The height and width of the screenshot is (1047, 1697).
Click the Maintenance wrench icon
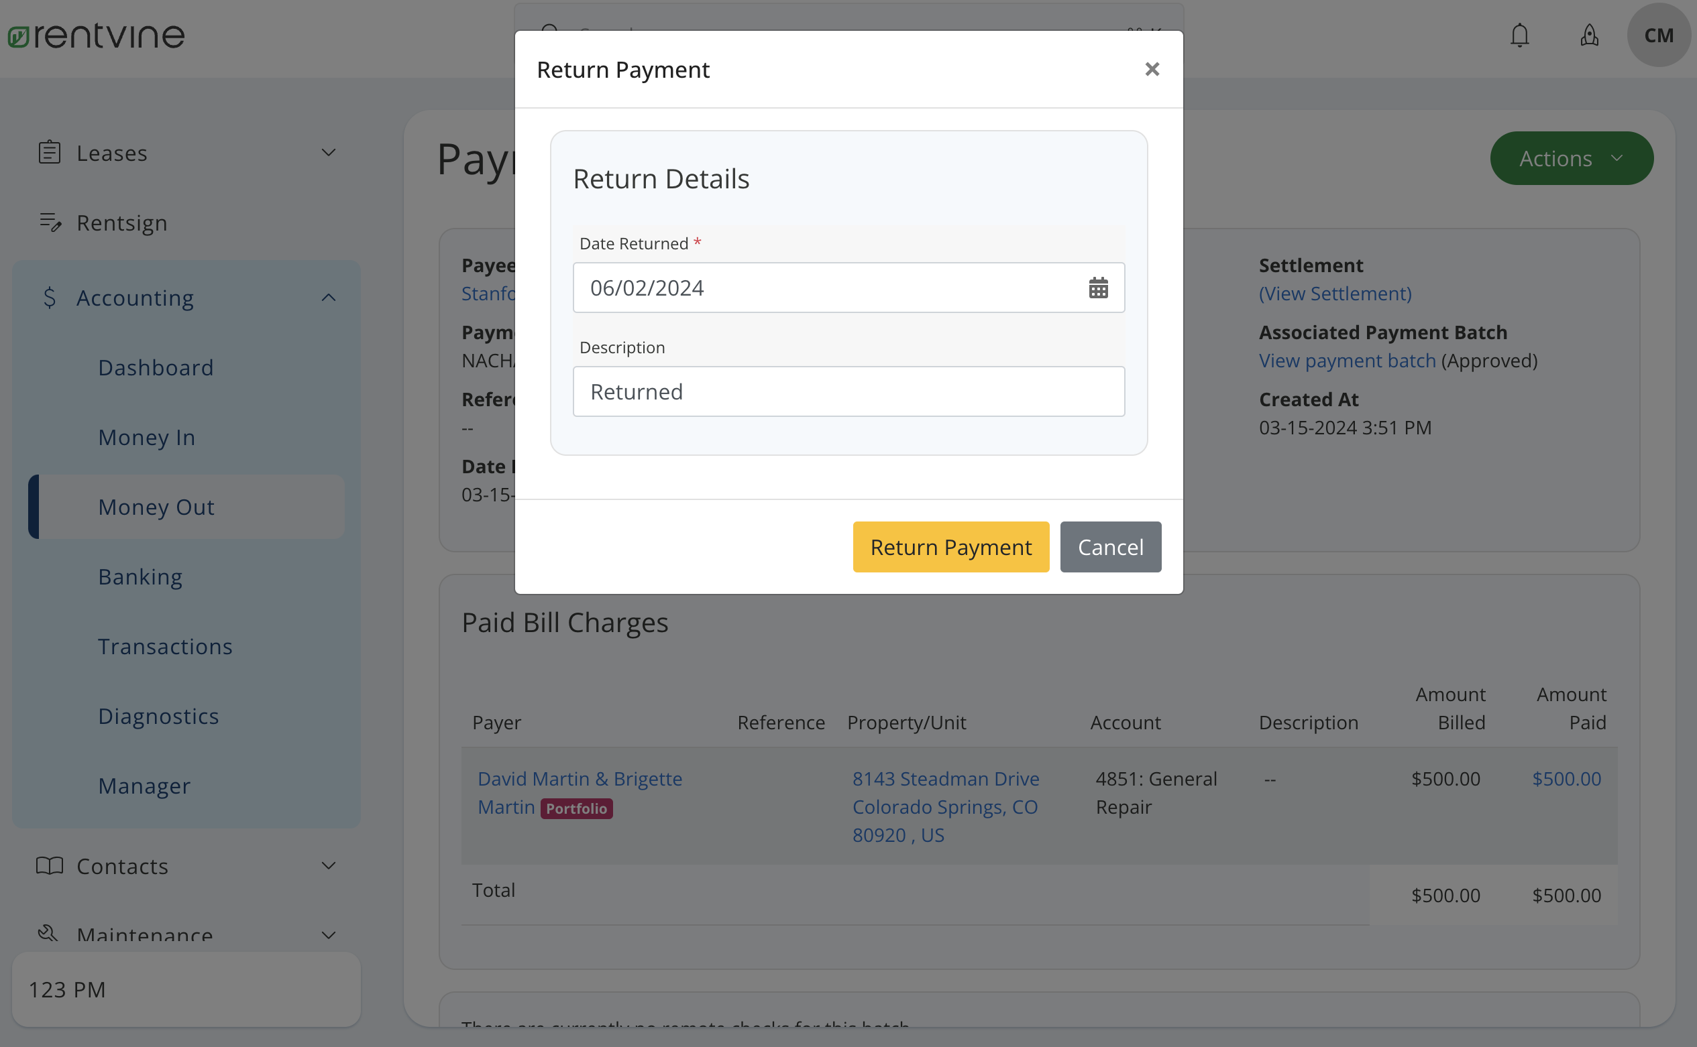[47, 934]
